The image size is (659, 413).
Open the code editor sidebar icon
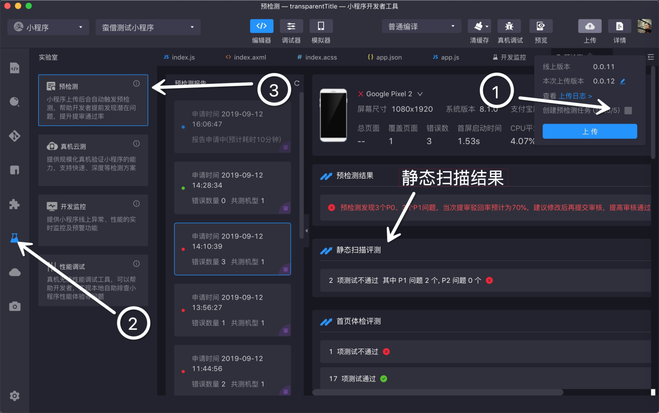14,68
